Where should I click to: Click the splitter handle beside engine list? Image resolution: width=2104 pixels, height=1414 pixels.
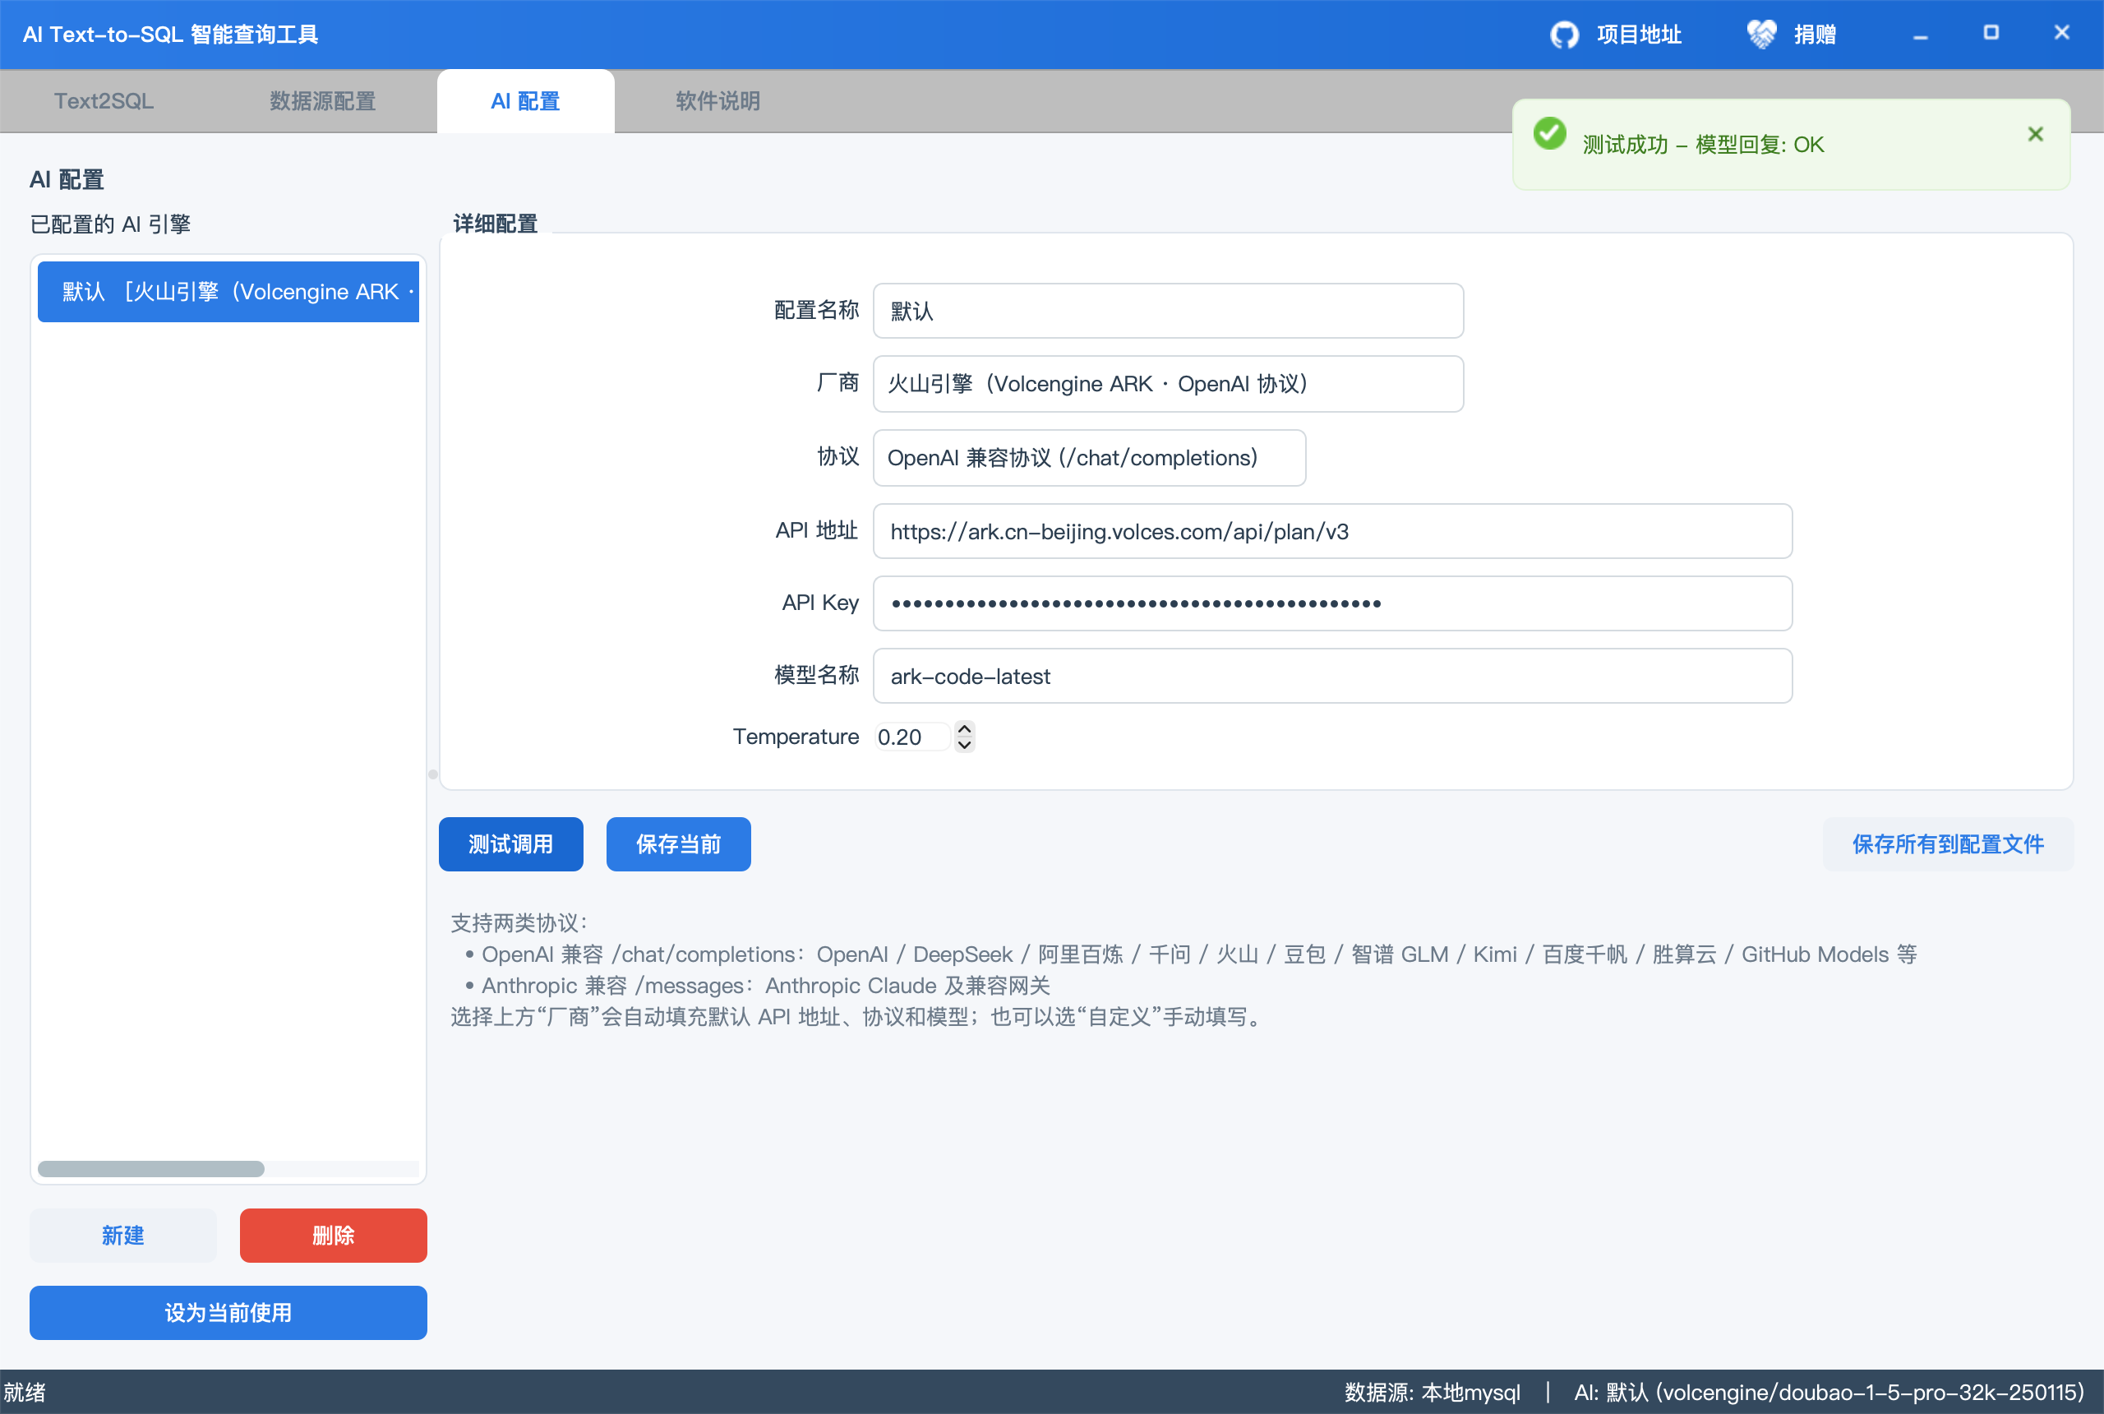tap(432, 774)
